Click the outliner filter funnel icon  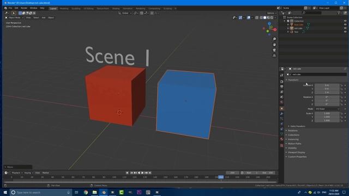tap(339, 13)
